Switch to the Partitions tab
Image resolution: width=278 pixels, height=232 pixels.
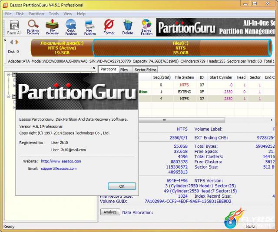coord(109,69)
